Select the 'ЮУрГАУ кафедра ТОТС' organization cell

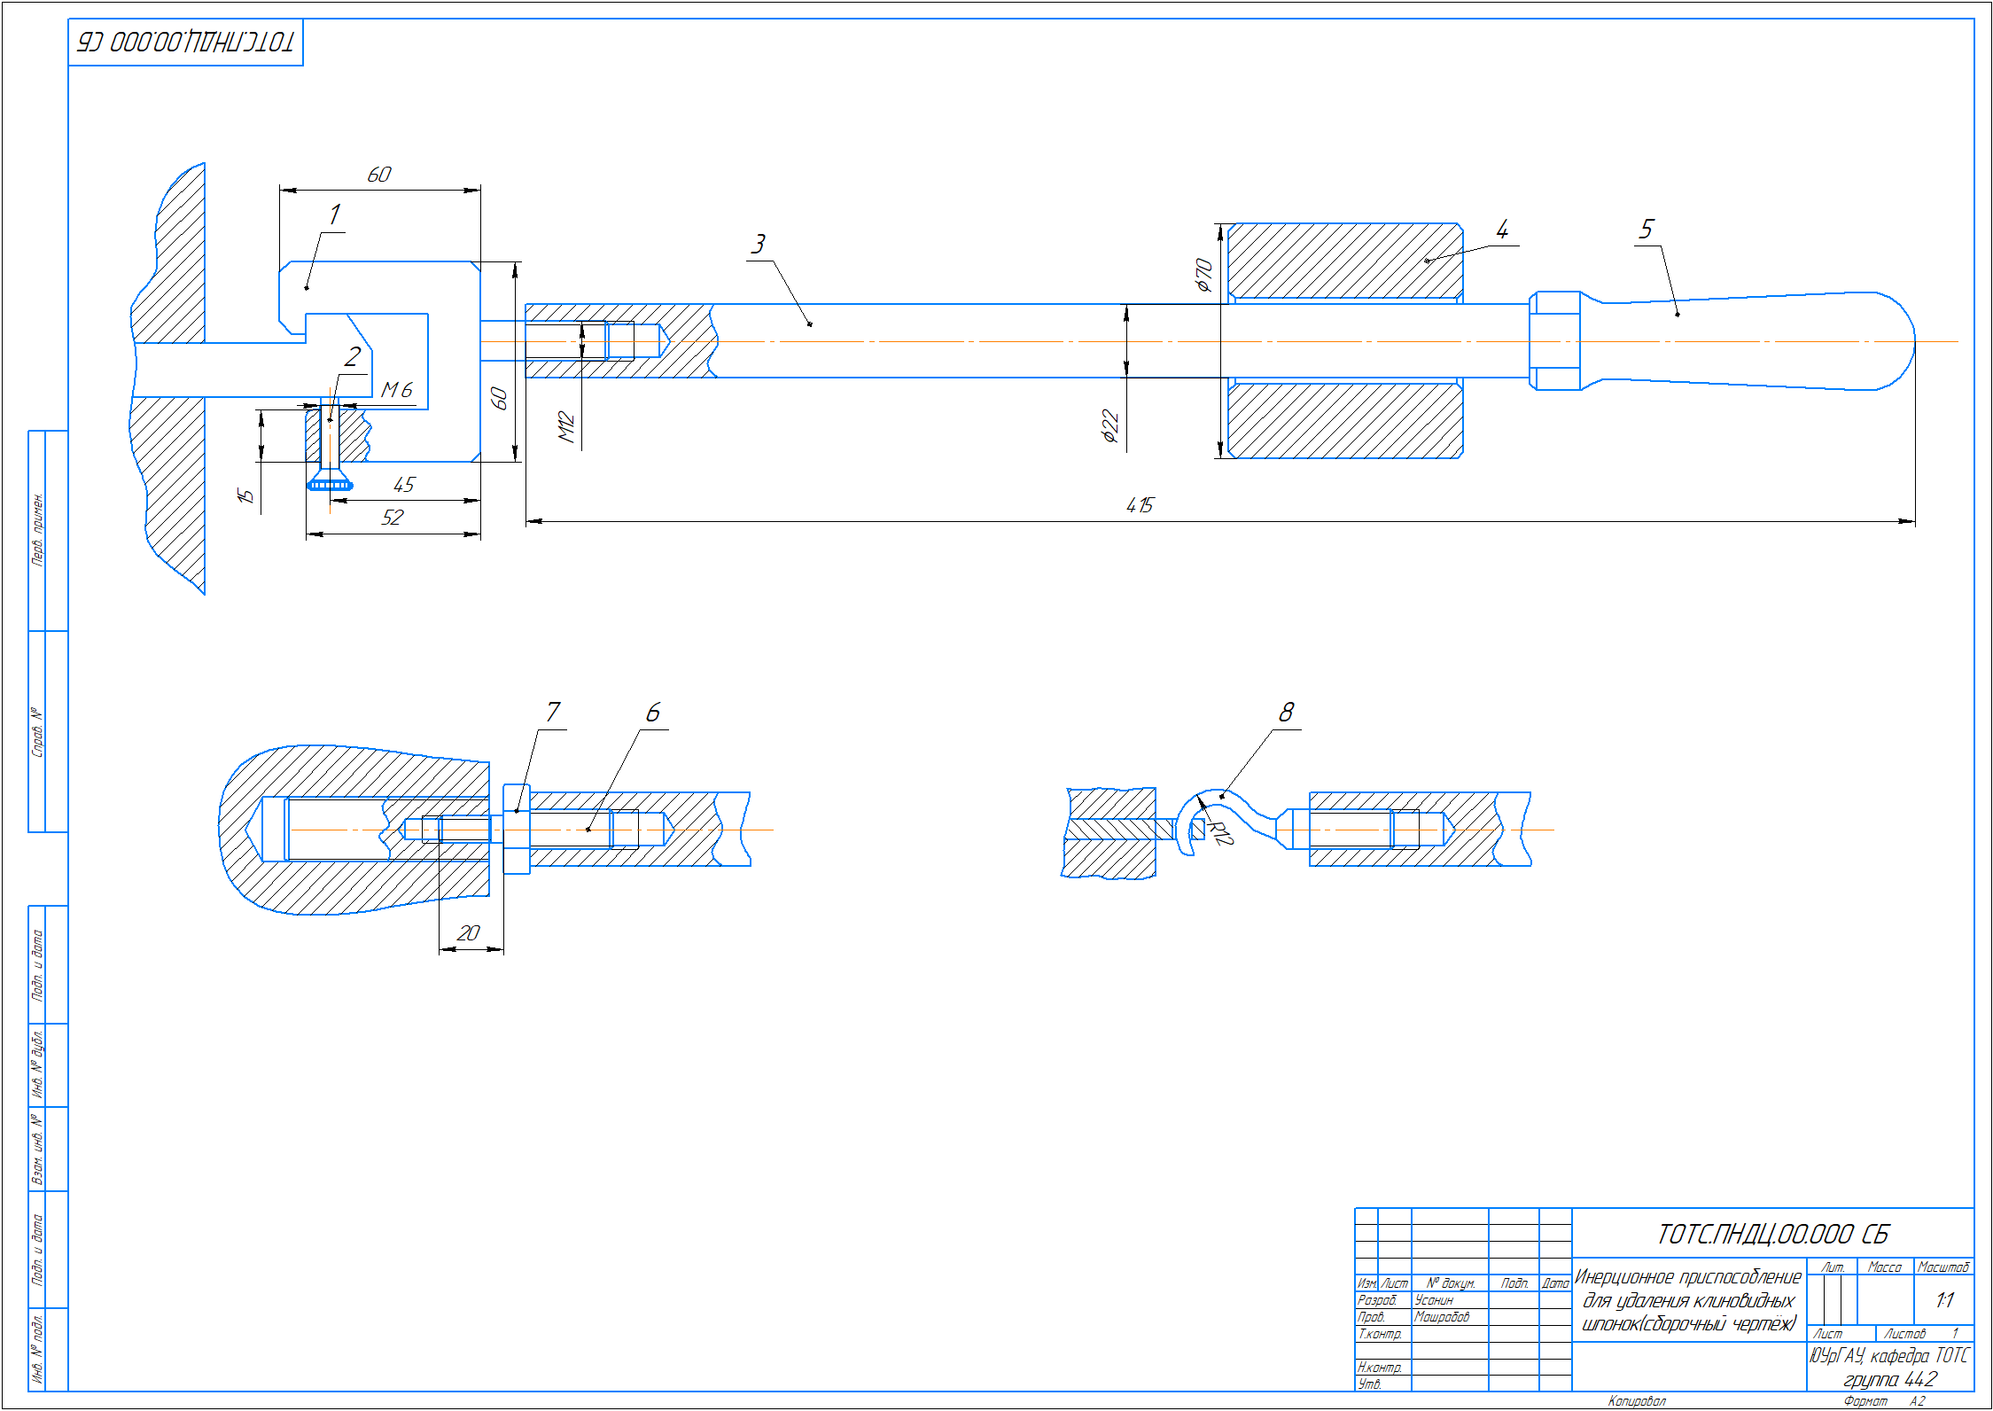pyautogui.click(x=1889, y=1356)
